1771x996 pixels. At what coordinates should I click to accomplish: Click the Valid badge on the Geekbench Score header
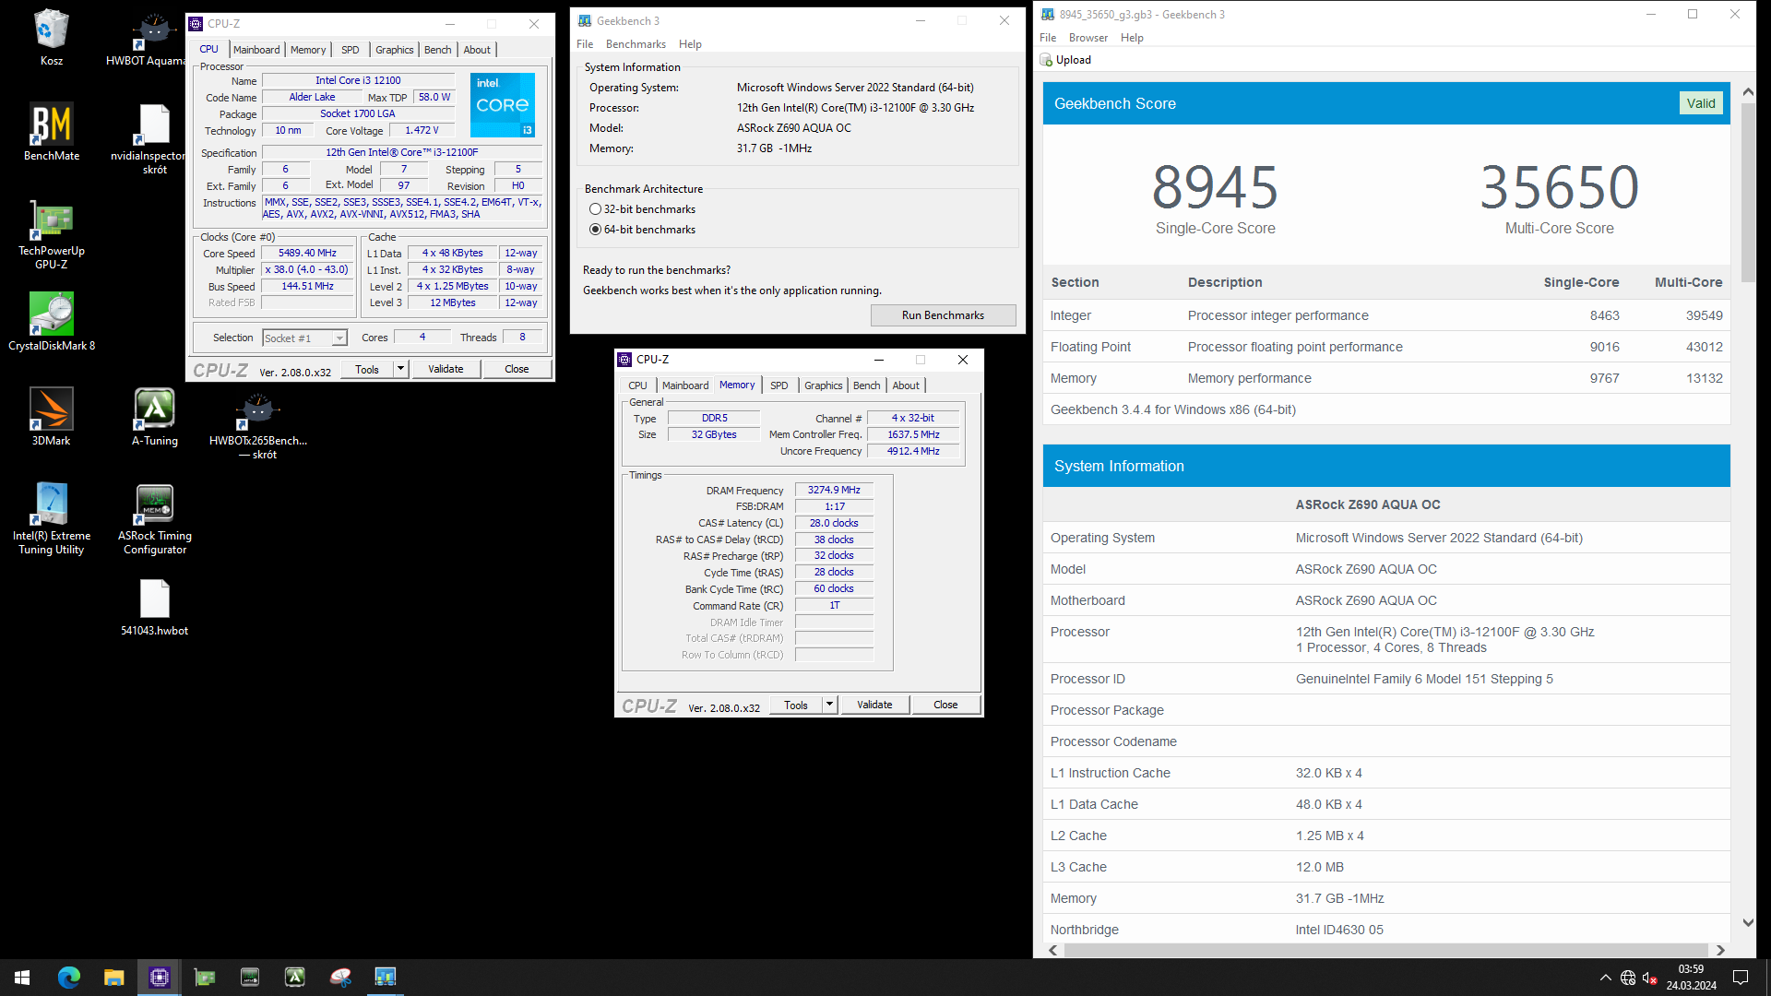pos(1701,103)
